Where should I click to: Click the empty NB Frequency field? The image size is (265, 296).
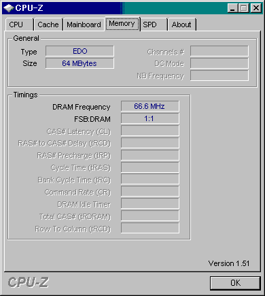coord(219,76)
